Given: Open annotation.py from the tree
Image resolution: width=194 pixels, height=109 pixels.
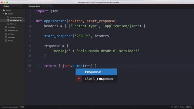Looking at the screenshot, I should 13,31.
